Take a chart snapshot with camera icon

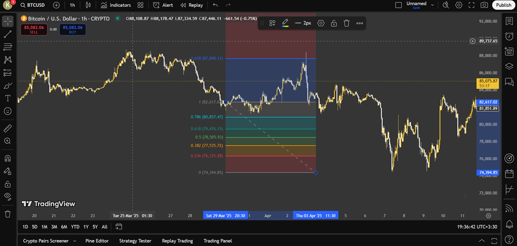[484, 5]
